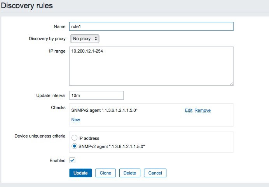Viewport: 269px width, 187px height.
Task: Click the Update interval label
Action: [51, 95]
